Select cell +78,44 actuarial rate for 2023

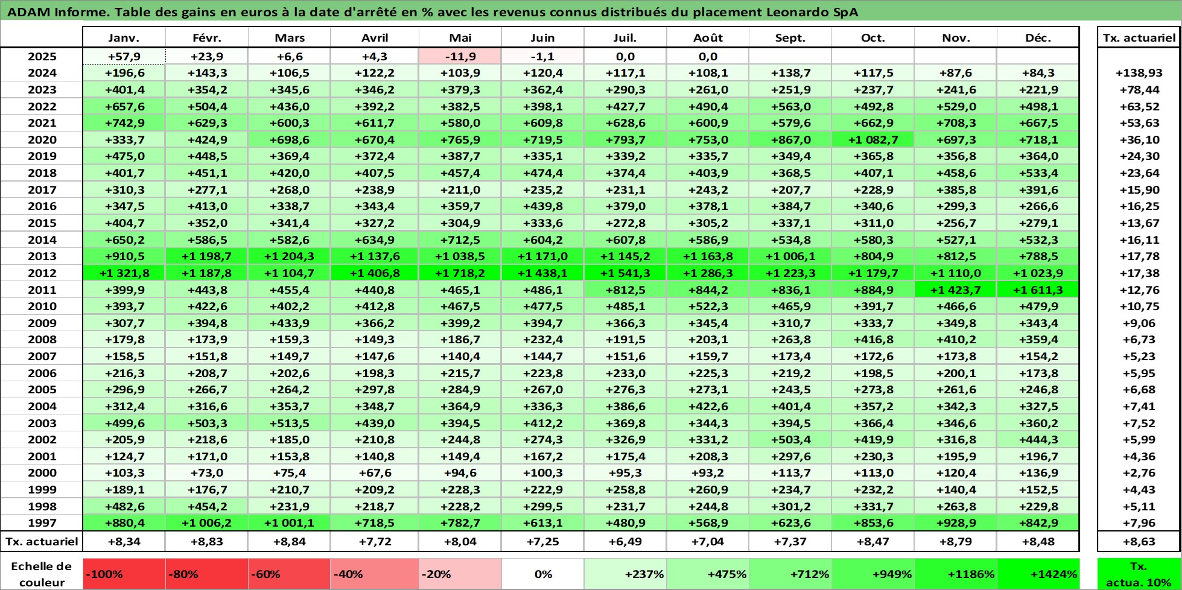[1139, 89]
